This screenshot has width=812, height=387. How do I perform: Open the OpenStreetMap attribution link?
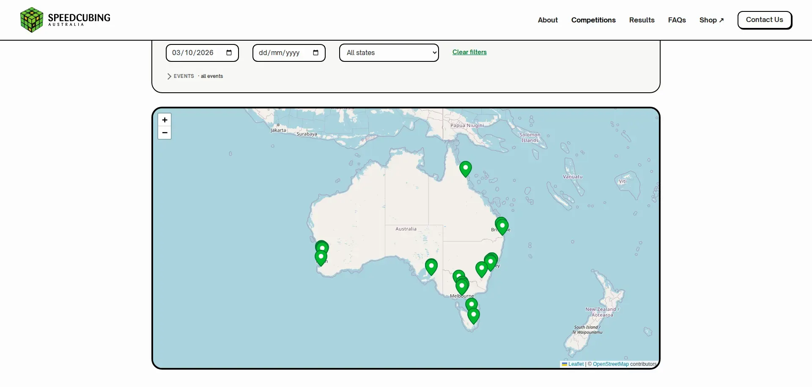(x=611, y=364)
